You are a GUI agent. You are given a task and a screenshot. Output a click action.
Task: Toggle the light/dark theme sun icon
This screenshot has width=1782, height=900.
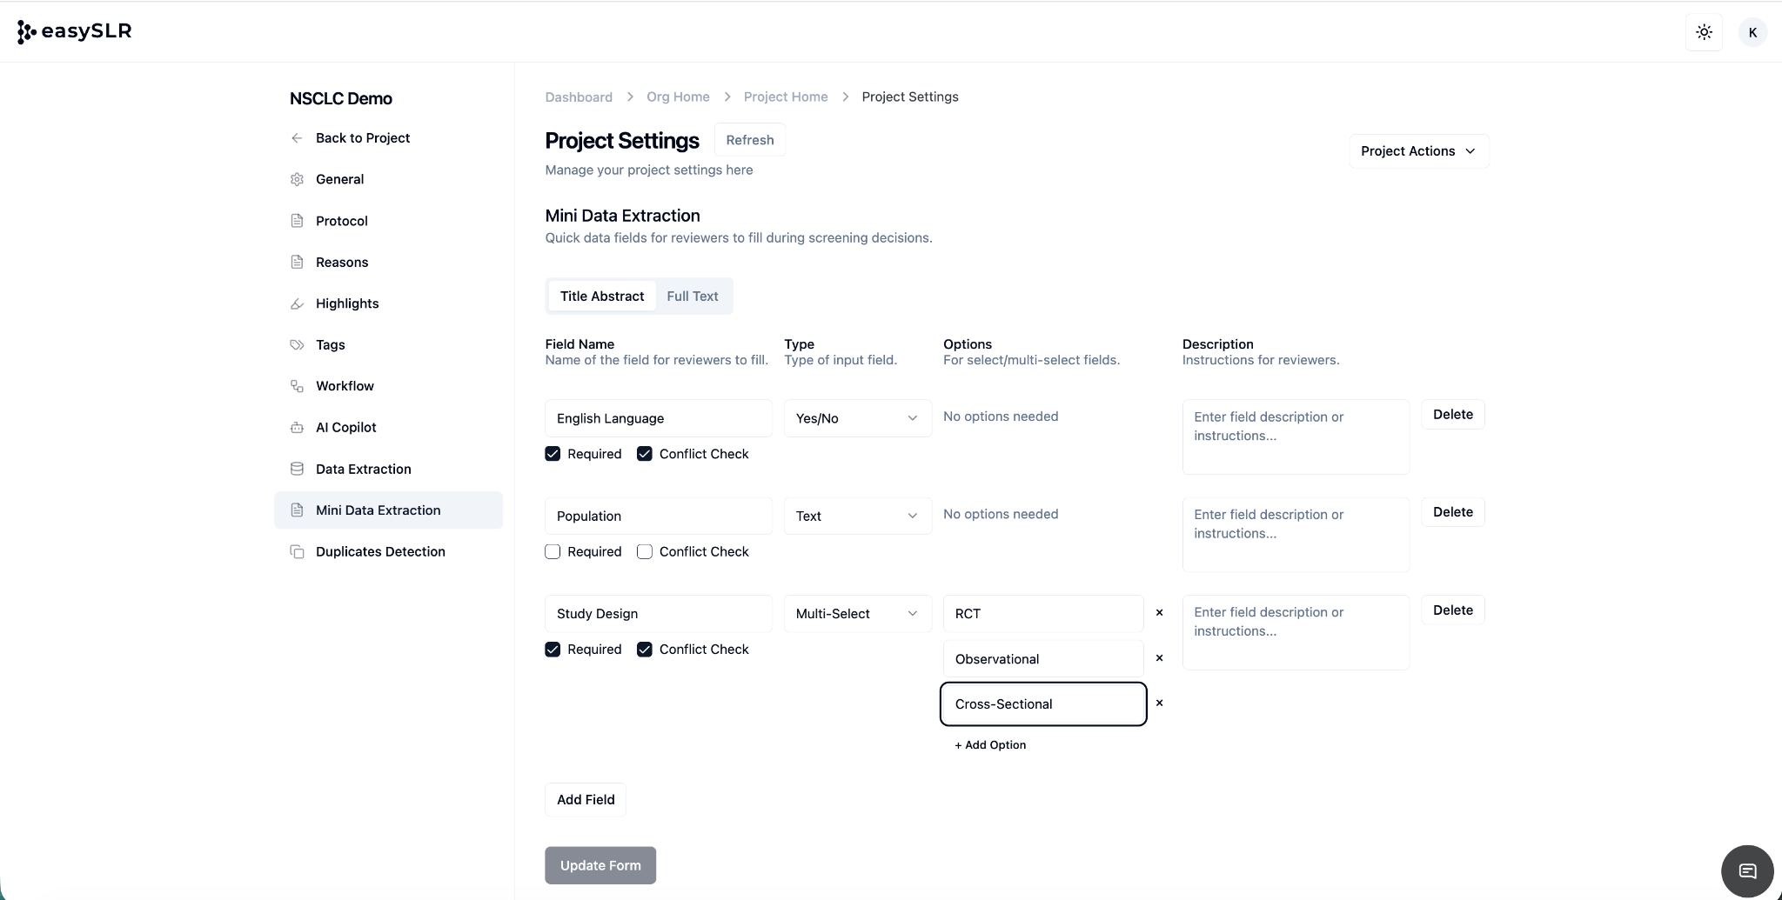point(1704,32)
